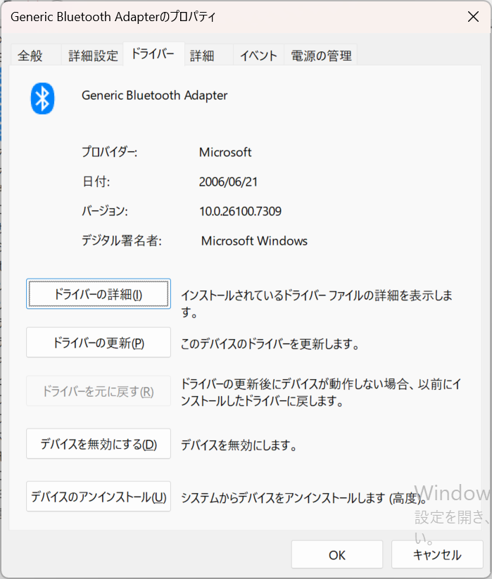Click the Generic Bluetooth Adapter device name
The image size is (492, 579).
[155, 95]
